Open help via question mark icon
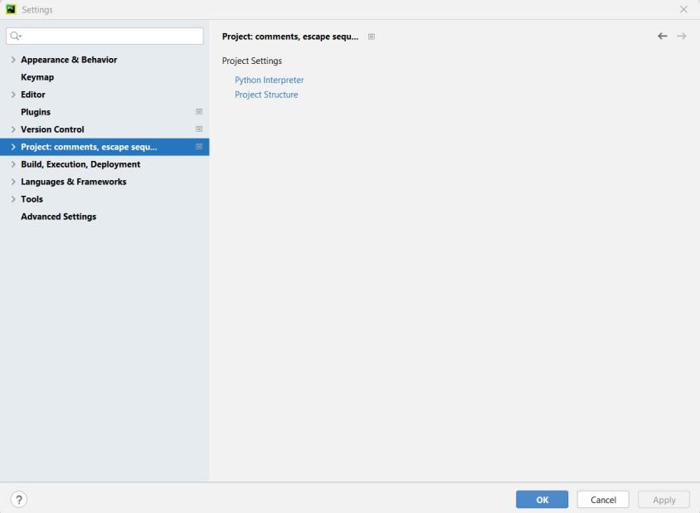The image size is (700, 513). [19, 500]
